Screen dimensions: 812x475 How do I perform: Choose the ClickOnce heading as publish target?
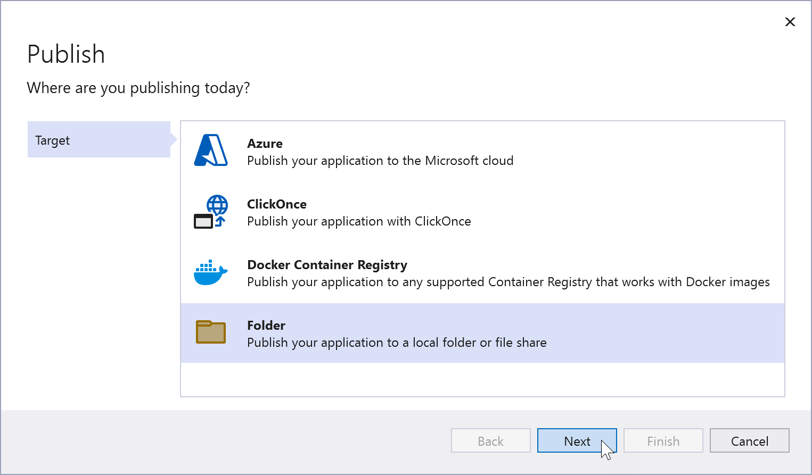pos(277,204)
